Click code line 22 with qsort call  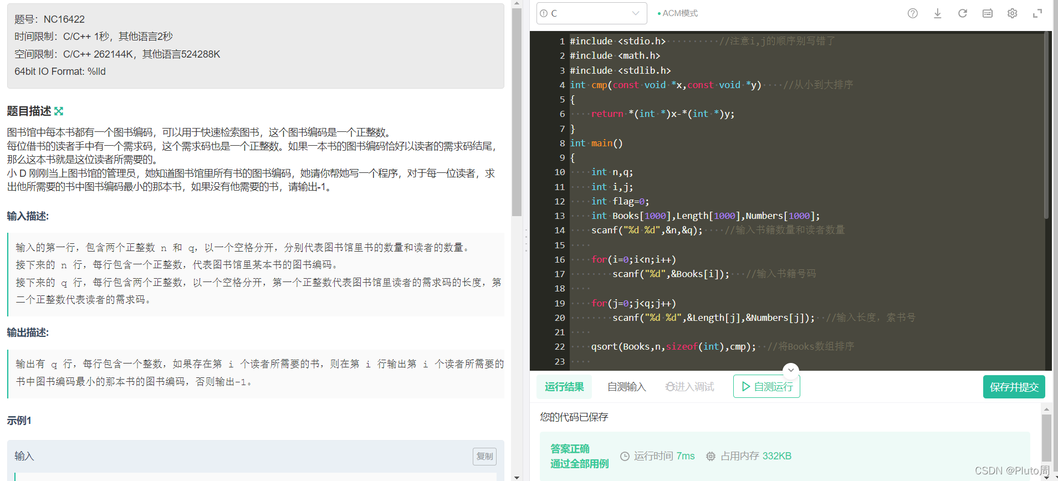point(673,346)
